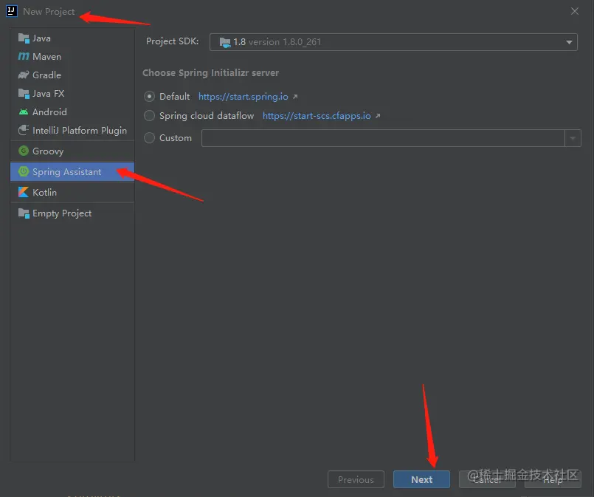Choose IntelliJ Platform Plugin project type

point(72,131)
